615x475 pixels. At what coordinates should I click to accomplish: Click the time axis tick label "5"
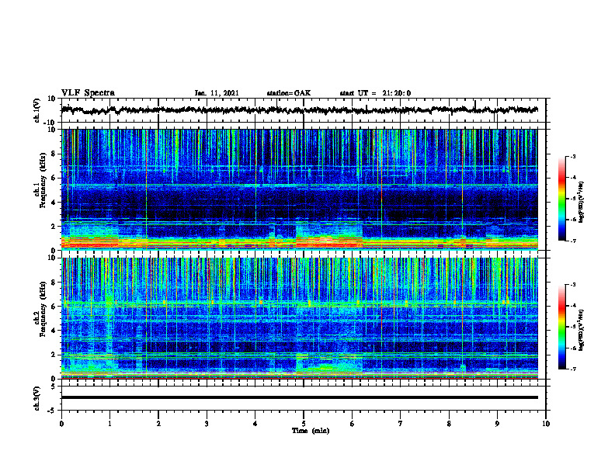304,424
